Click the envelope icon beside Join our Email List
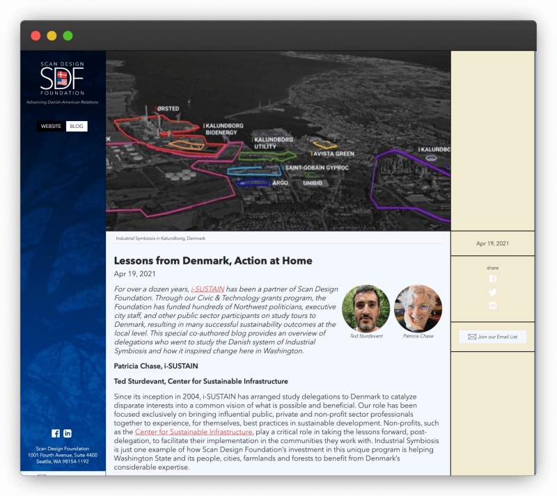The height and width of the screenshot is (496, 557). (471, 337)
